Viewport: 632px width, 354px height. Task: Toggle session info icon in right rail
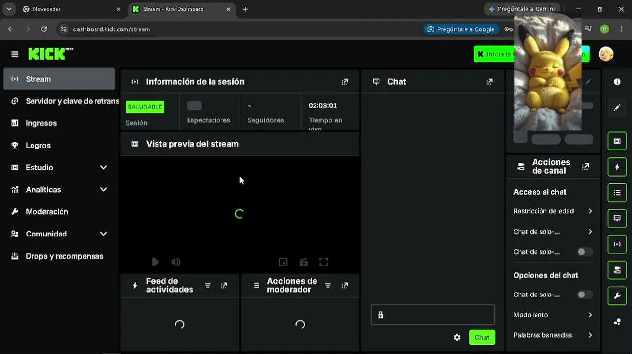pyautogui.click(x=617, y=244)
